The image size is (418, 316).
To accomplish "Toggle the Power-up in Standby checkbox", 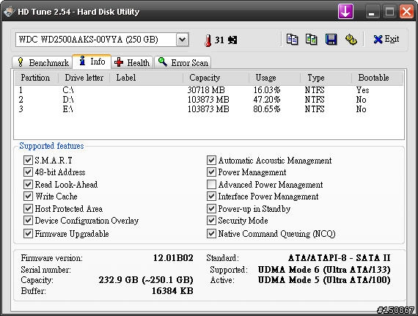I will coord(211,208).
